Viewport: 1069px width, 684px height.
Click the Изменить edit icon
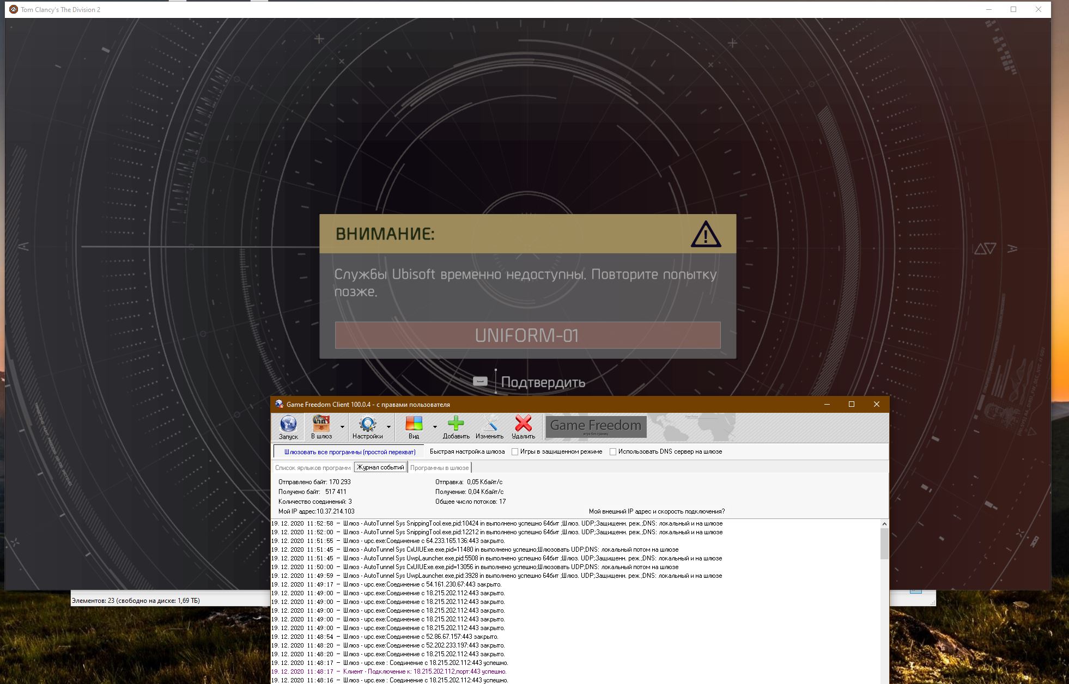click(x=489, y=424)
